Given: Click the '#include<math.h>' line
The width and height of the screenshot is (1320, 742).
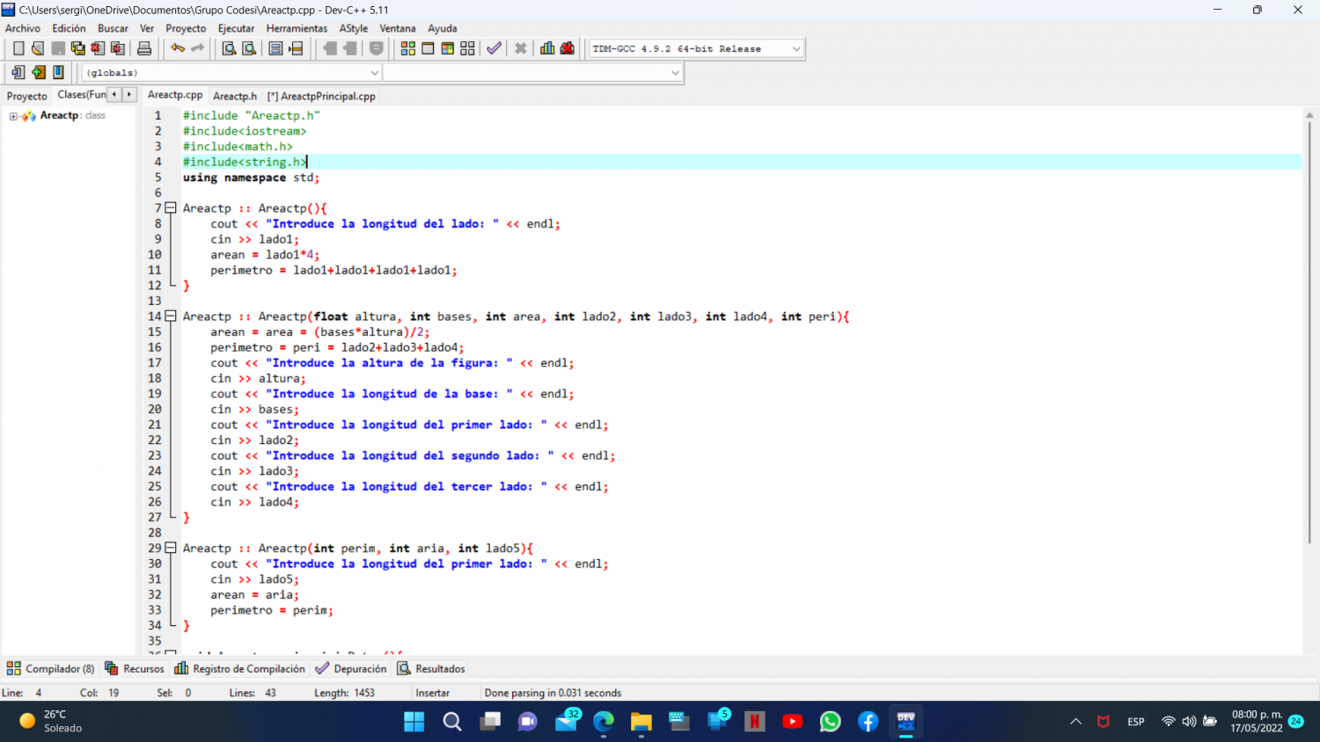Looking at the screenshot, I should (238, 147).
